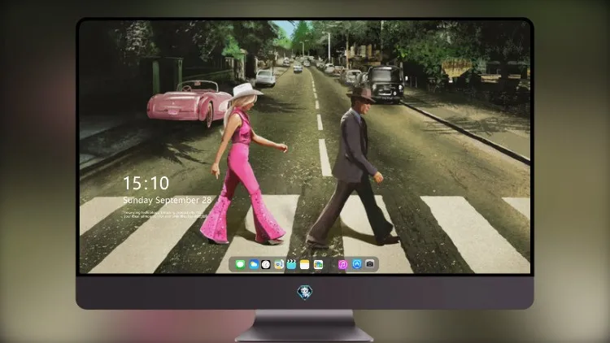This screenshot has height=343, width=610.
Task: Open the Weather app in the dock
Action: (253, 264)
